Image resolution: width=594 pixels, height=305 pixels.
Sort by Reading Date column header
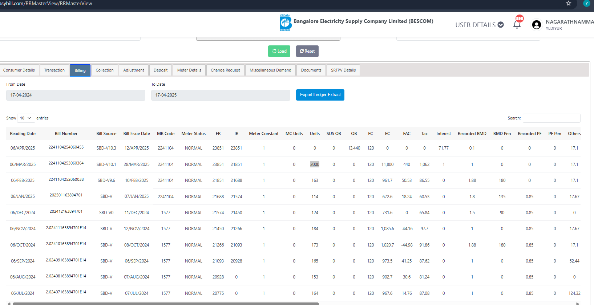pos(23,134)
